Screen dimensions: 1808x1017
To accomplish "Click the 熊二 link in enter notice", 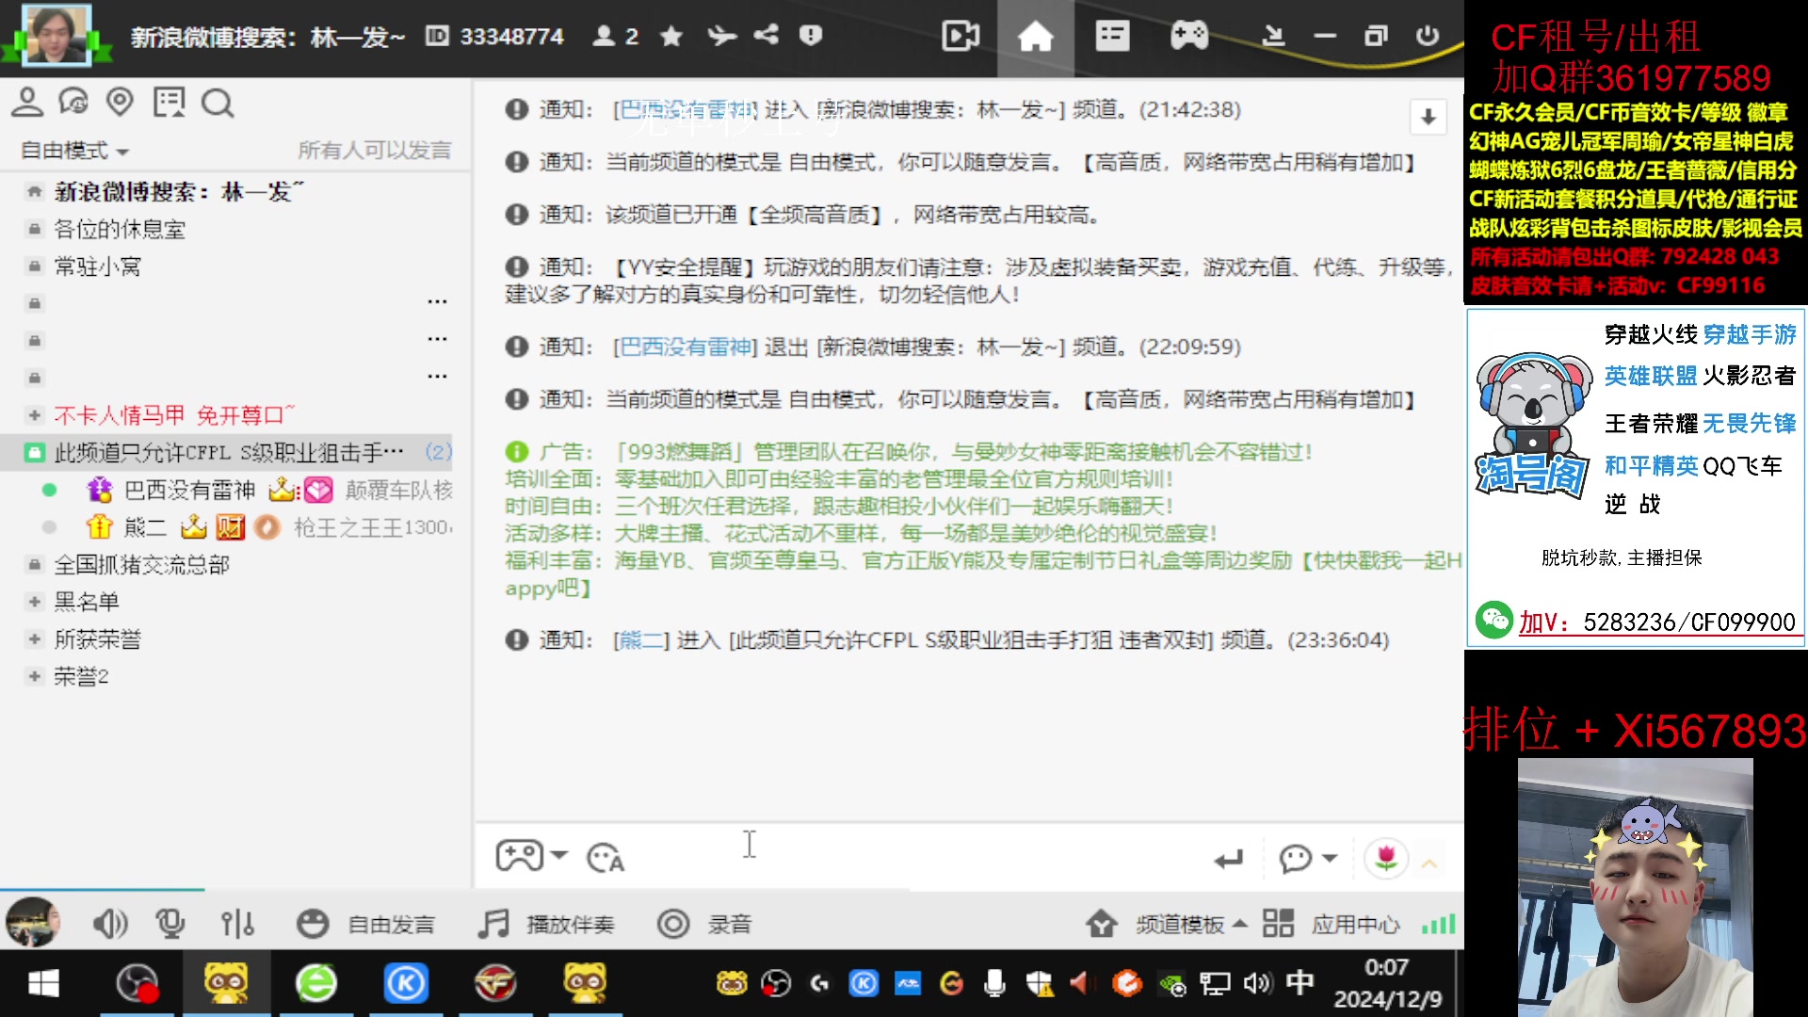I will coord(641,640).
